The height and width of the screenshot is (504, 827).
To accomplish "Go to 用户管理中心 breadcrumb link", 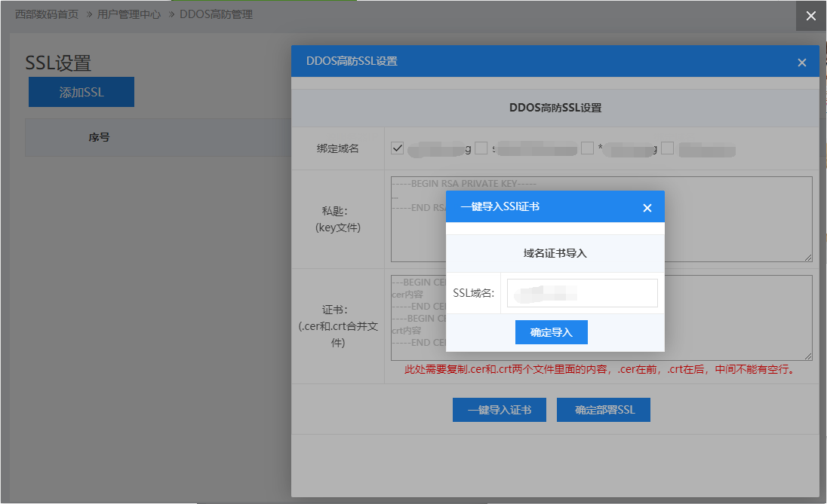I will tap(129, 14).
